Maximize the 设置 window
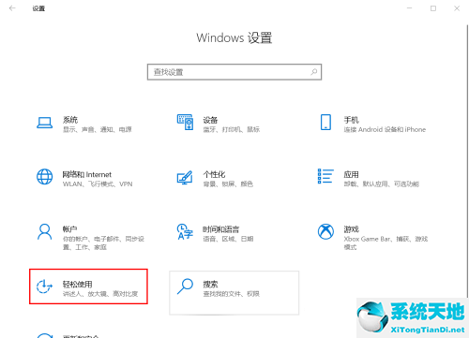 point(433,8)
